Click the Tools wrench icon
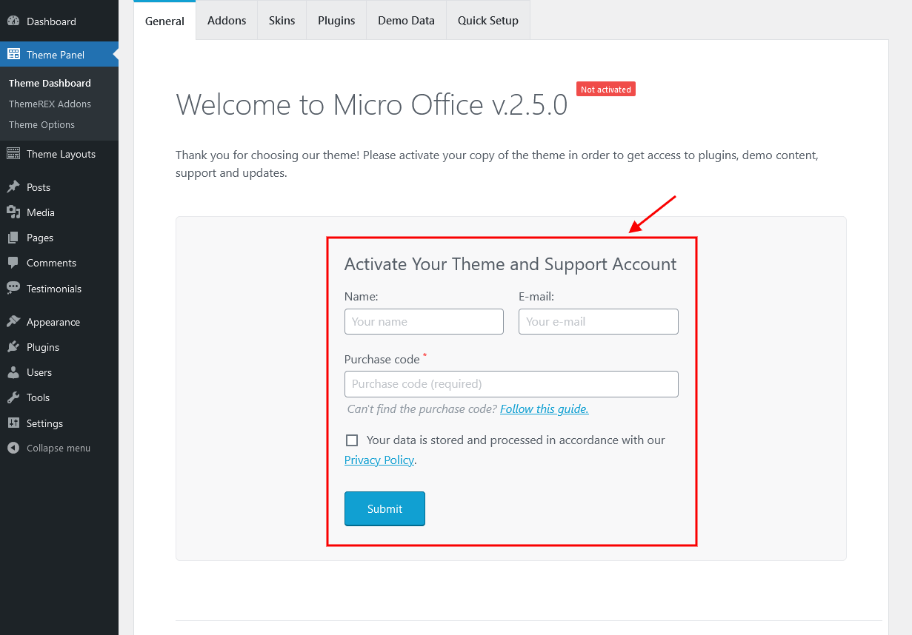 (13, 397)
